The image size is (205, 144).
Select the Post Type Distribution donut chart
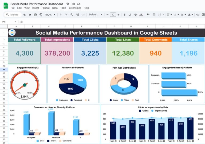tap(124, 84)
